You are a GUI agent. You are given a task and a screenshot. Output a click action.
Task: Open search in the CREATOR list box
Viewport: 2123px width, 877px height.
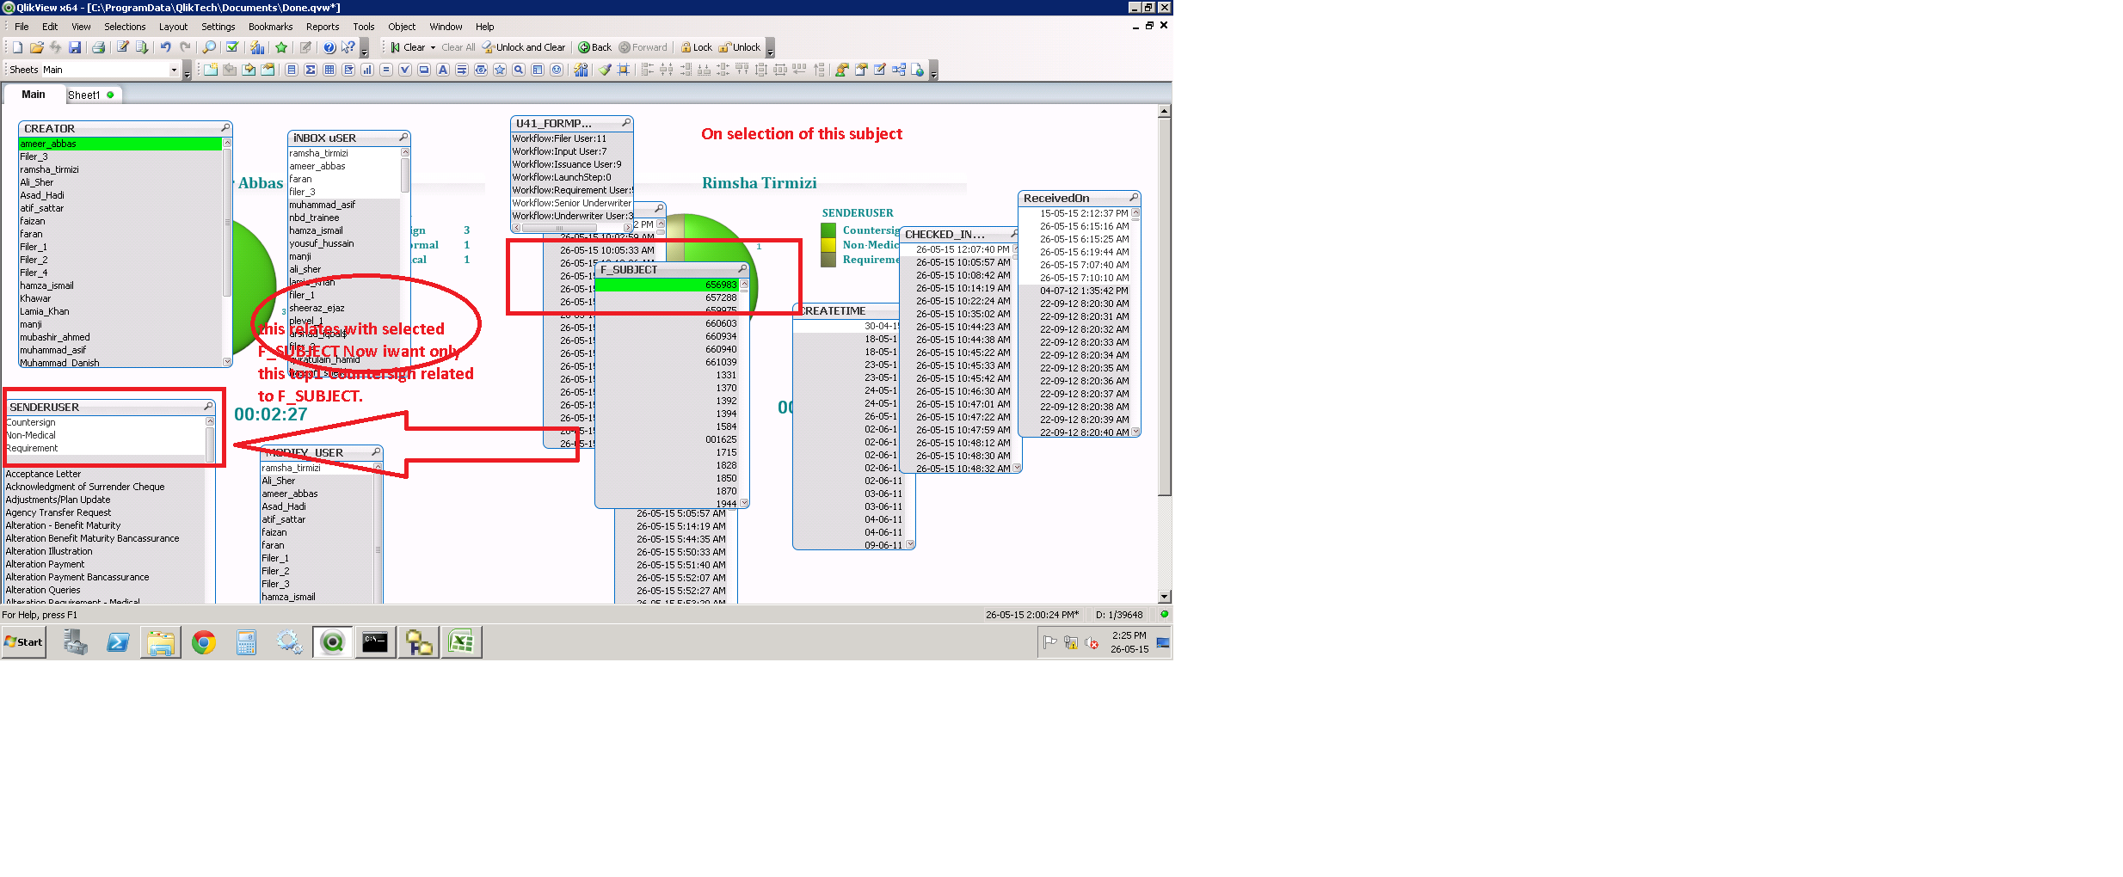(x=225, y=128)
